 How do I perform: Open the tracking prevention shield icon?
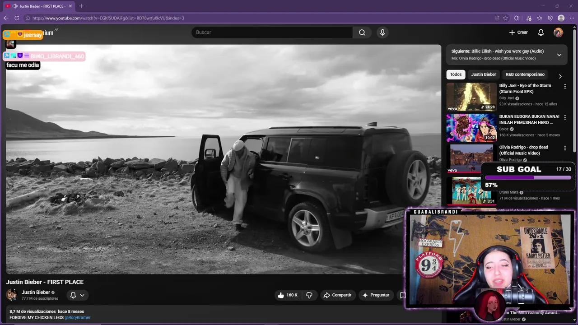point(550,18)
